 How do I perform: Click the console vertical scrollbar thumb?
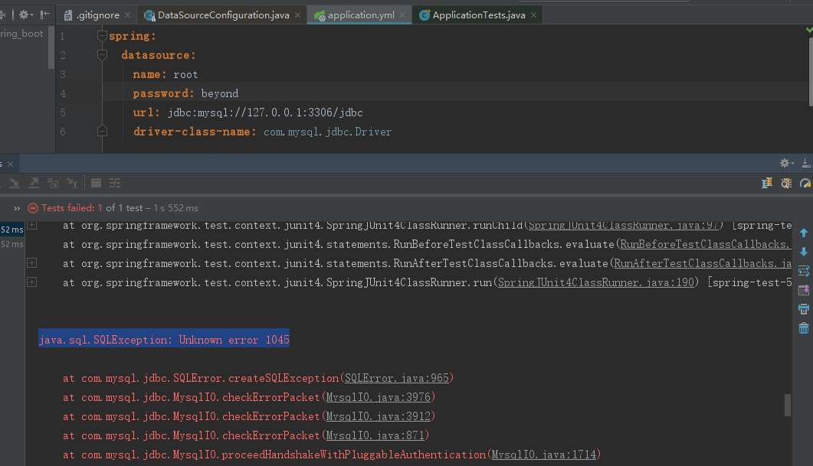[788, 405]
